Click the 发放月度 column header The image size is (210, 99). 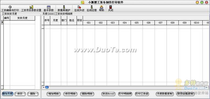(22, 18)
